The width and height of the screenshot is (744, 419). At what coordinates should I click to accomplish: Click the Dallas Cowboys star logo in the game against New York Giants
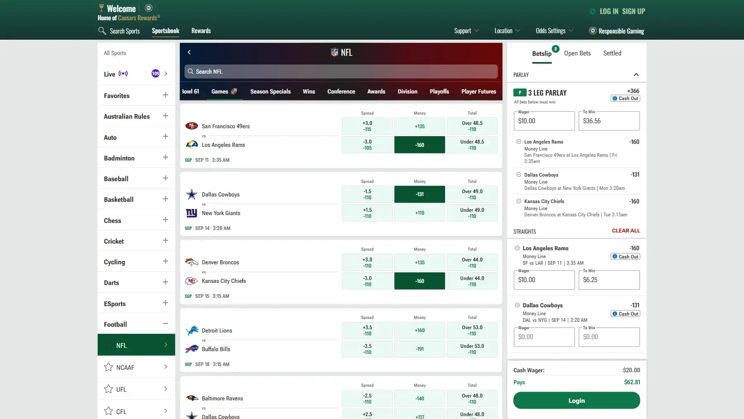[x=192, y=194]
